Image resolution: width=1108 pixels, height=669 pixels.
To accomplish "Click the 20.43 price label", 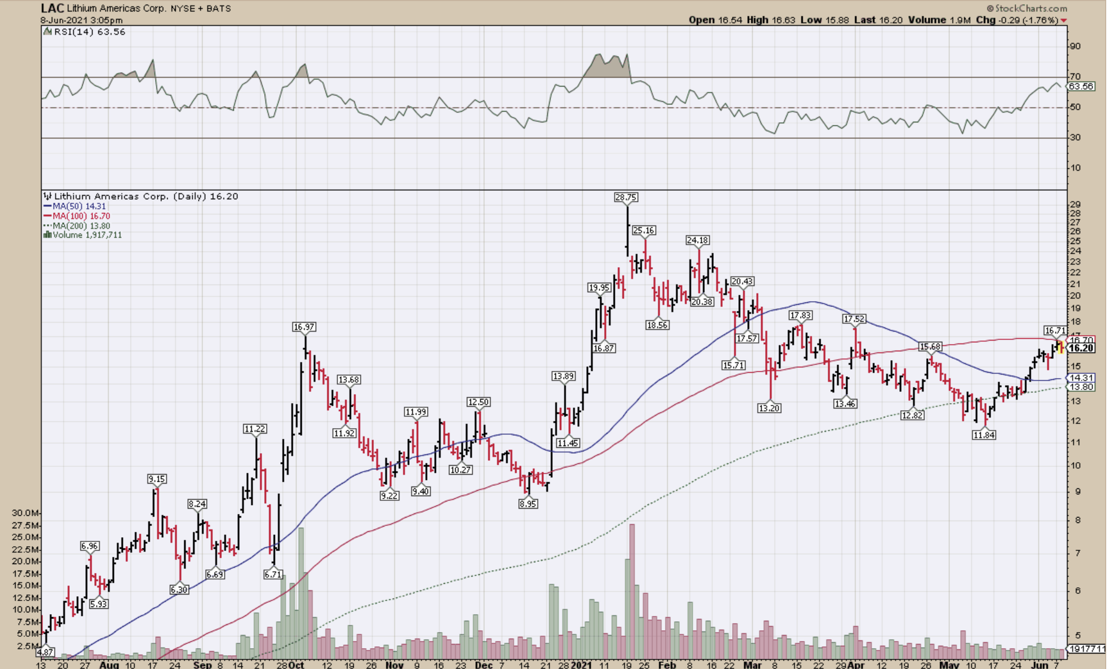I will tap(742, 281).
